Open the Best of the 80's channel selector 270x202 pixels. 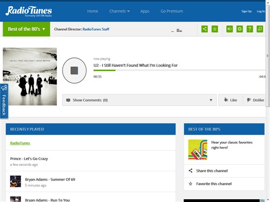click(x=26, y=29)
